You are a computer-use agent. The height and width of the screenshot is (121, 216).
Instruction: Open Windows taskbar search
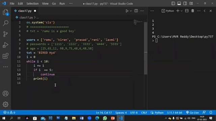11,118
